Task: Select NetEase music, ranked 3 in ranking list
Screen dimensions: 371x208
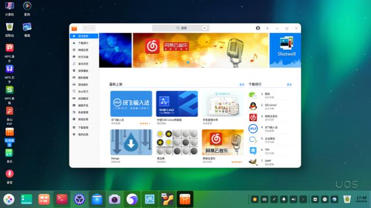Action: pyautogui.click(x=270, y=117)
